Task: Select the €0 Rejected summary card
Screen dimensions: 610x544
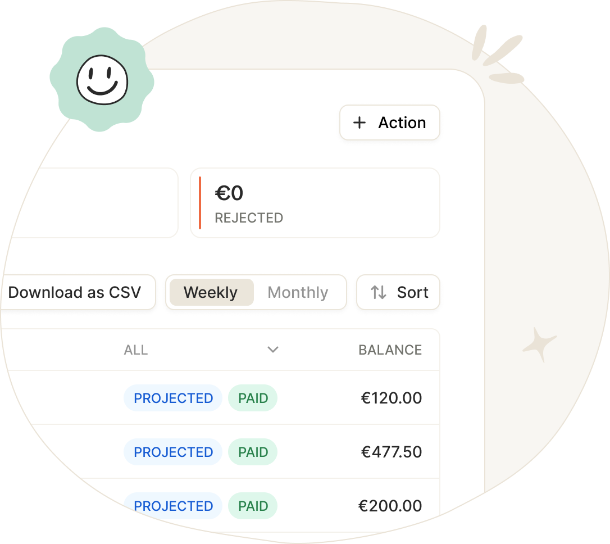Action: click(x=315, y=203)
